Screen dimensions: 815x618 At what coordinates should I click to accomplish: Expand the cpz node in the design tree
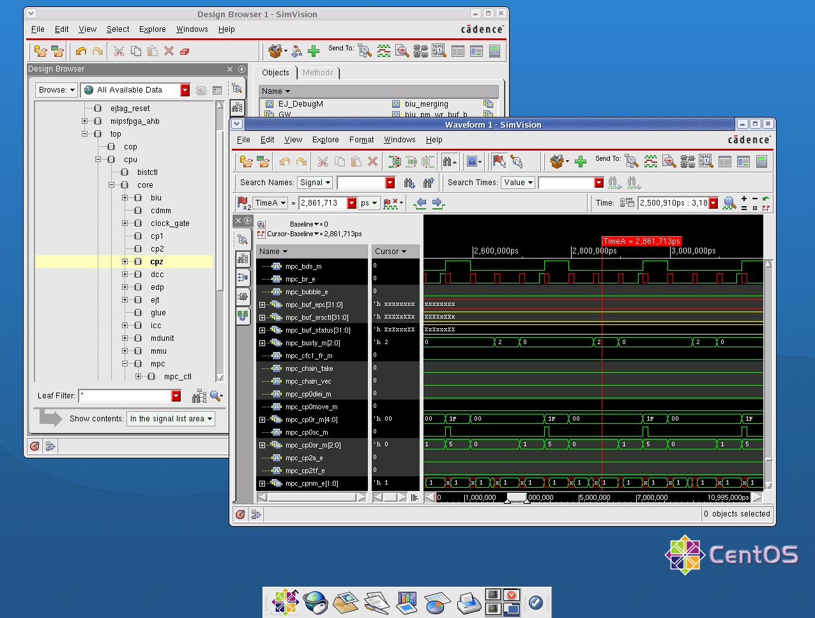(x=125, y=262)
